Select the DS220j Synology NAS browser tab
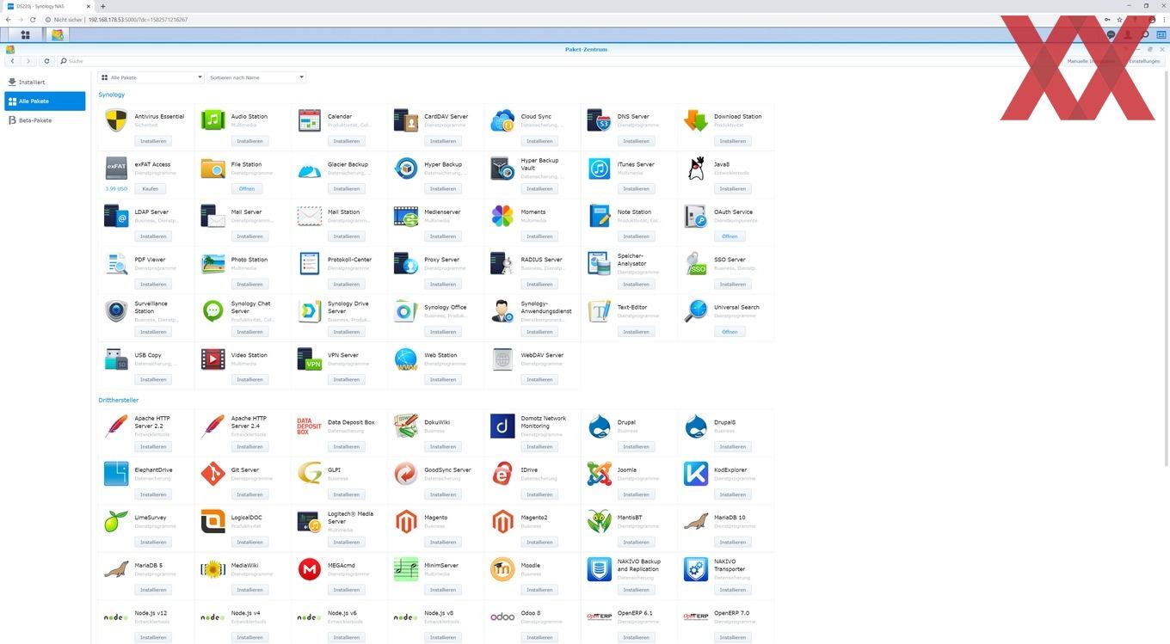Viewport: 1170px width, 644px height. (47, 6)
